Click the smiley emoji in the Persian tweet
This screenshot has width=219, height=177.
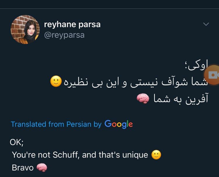[56, 82]
